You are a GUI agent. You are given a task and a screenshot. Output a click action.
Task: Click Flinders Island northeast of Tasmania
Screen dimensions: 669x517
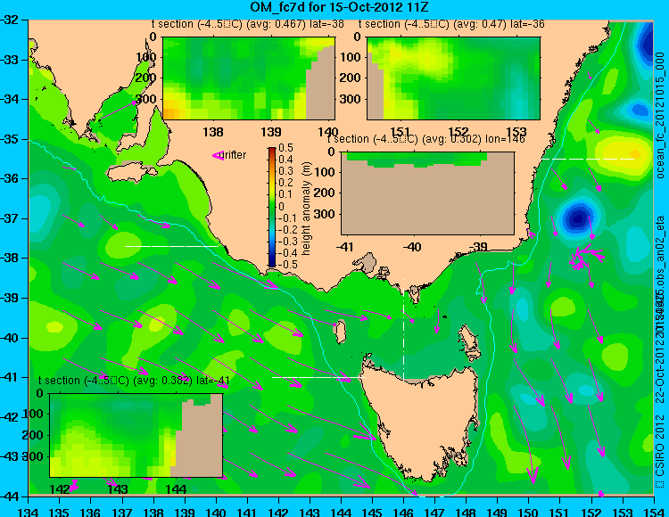point(467,339)
